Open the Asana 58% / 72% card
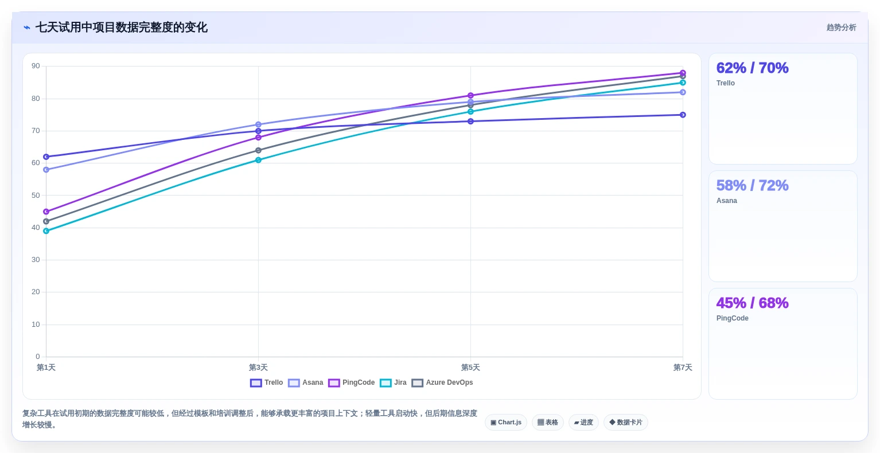880x453 pixels. click(x=783, y=226)
